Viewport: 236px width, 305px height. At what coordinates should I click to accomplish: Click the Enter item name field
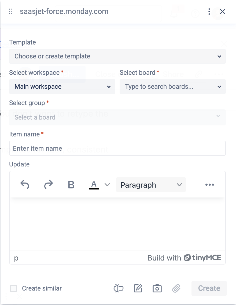117,148
